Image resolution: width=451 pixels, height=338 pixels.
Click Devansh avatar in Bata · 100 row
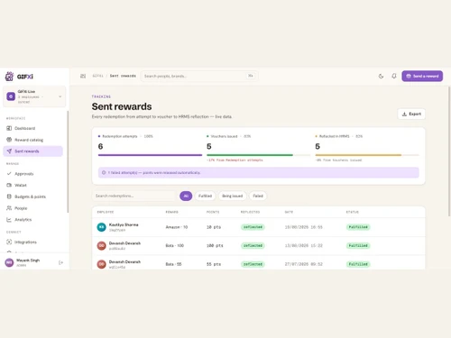[101, 246]
